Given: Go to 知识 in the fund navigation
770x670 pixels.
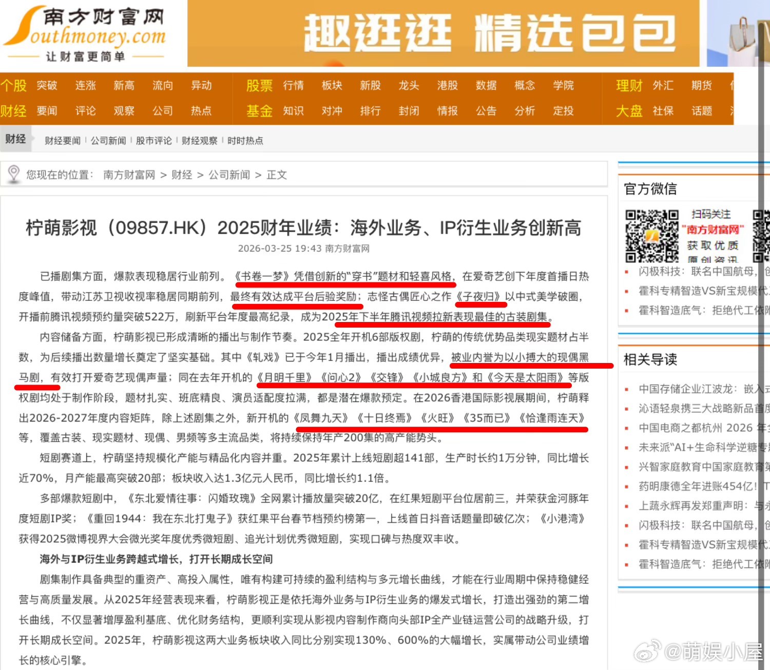Looking at the screenshot, I should [x=294, y=111].
